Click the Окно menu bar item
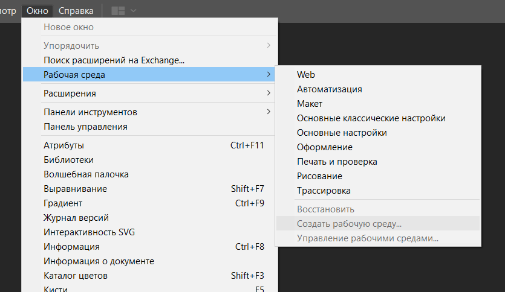Viewport: 505px width, 292px height. [37, 11]
